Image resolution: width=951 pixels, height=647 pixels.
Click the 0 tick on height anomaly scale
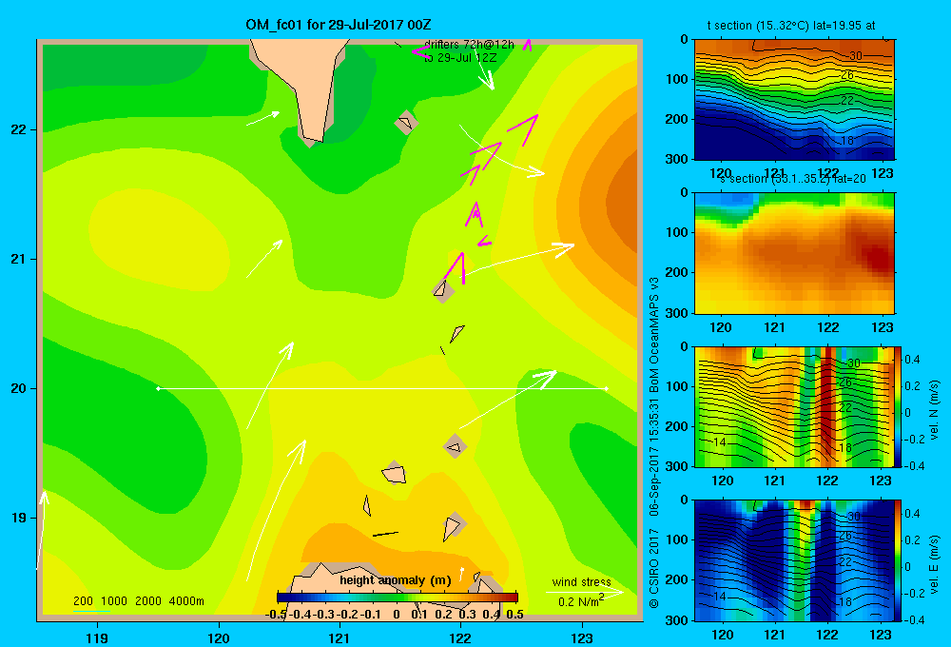pyautogui.click(x=396, y=615)
